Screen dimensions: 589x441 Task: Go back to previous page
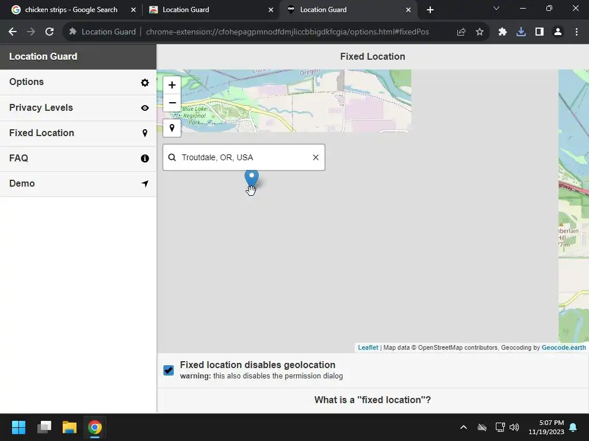pyautogui.click(x=13, y=32)
